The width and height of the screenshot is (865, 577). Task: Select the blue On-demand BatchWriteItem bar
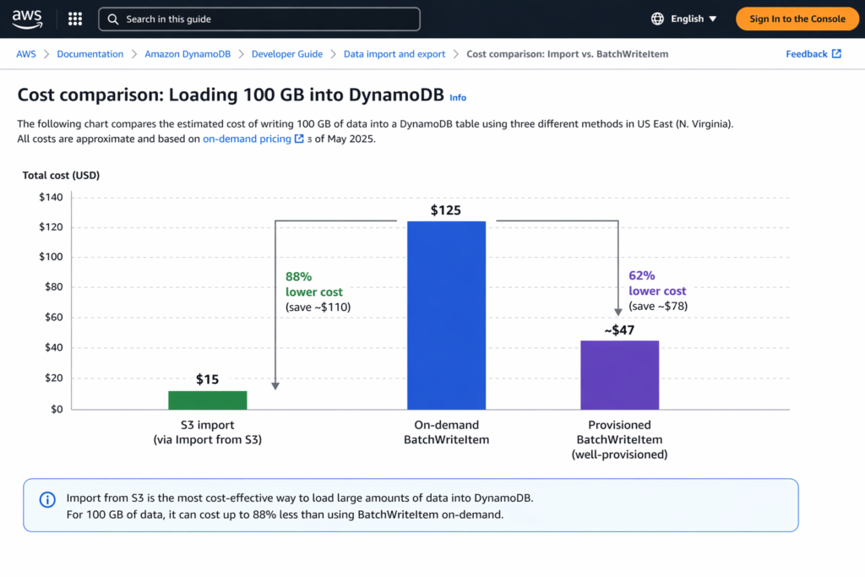click(446, 313)
